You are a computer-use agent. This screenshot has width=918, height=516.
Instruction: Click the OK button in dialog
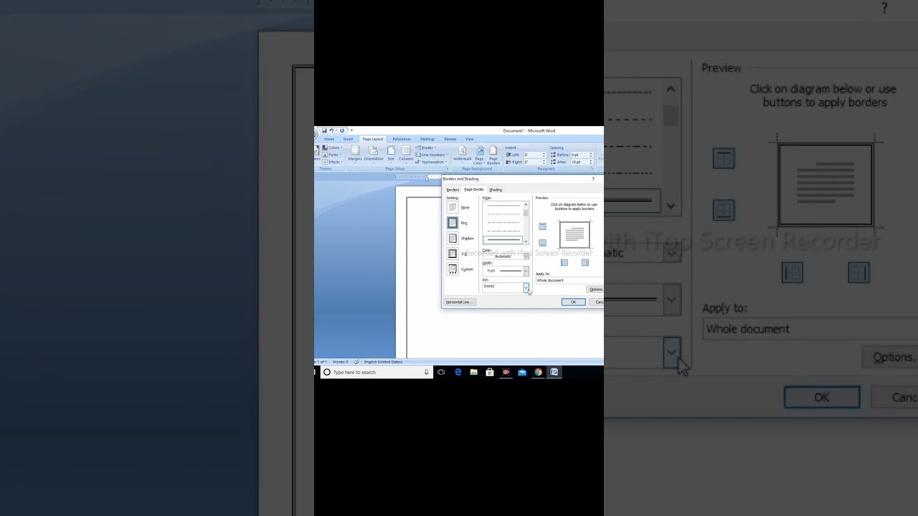(x=573, y=302)
